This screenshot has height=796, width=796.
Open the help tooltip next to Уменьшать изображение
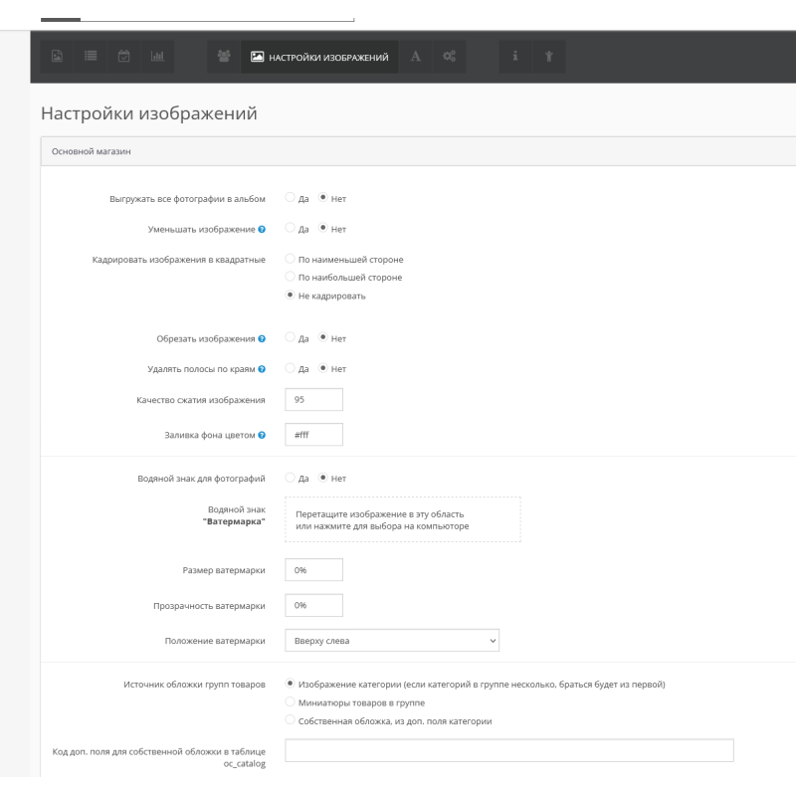click(x=260, y=228)
